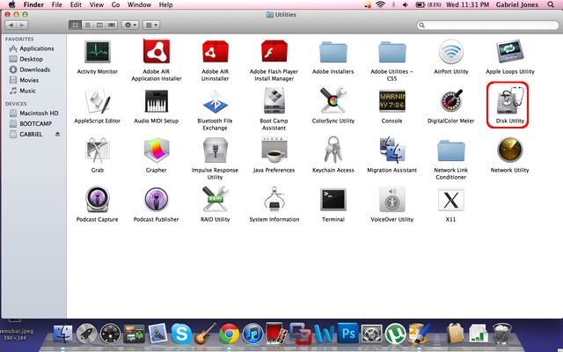Switch to icon view
This screenshot has width=563, height=352.
pyautogui.click(x=75, y=25)
